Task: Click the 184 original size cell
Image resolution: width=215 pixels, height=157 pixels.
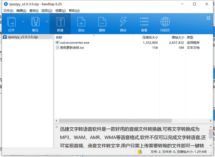Action: coord(181,48)
